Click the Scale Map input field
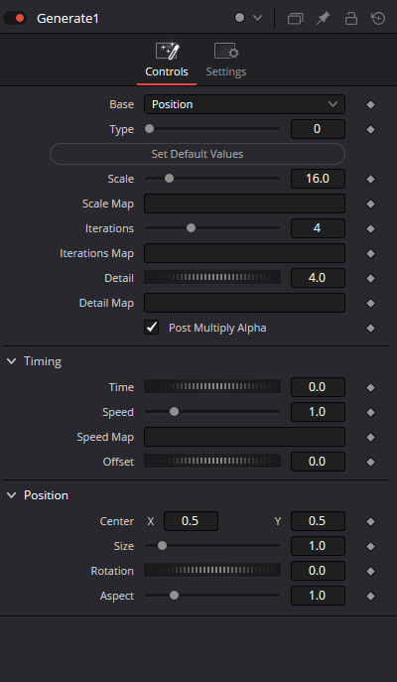The image size is (397, 682). 244,204
